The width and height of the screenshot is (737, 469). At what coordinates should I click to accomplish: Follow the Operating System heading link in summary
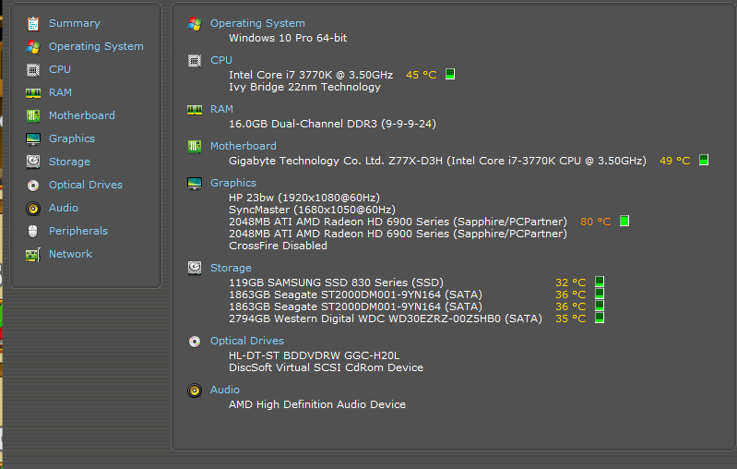coord(257,23)
